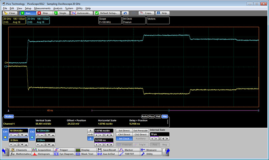Select timebase B button
Screen dimensions: 269x160
90,138
